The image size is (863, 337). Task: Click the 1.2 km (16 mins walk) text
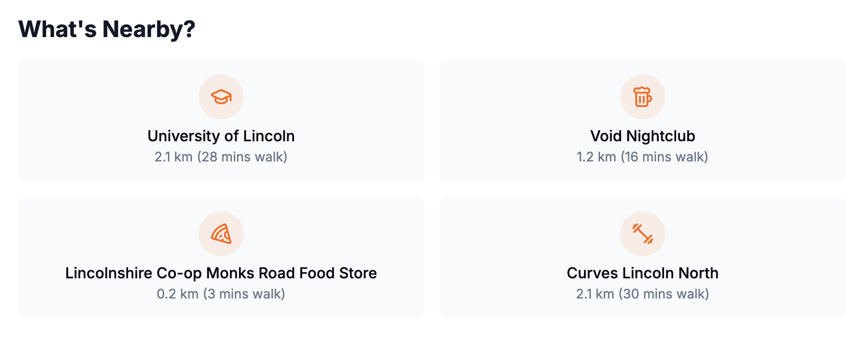tap(643, 157)
